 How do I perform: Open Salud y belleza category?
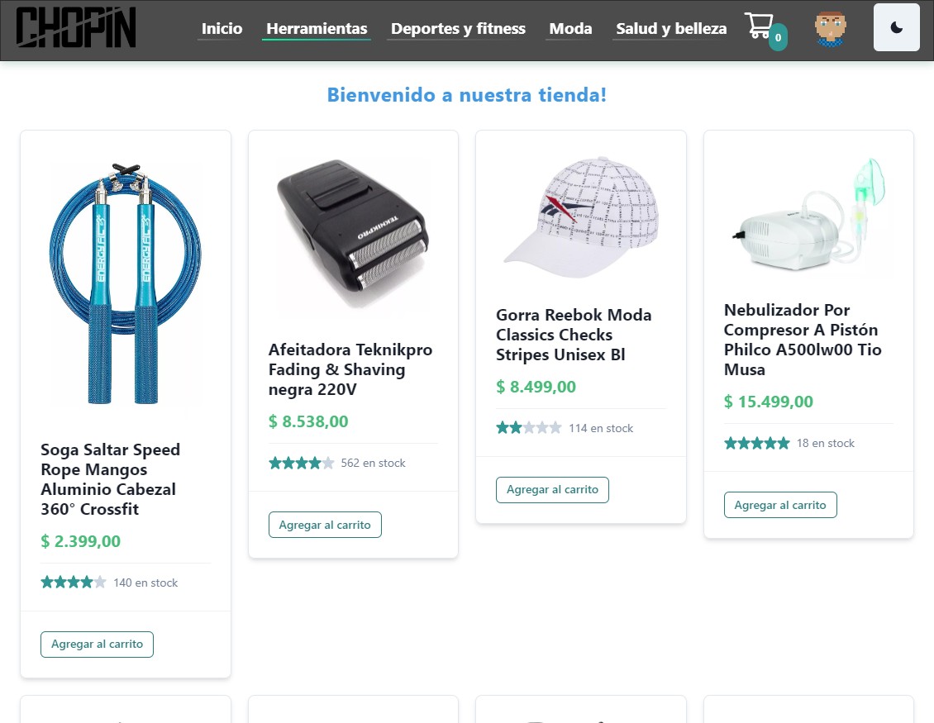pos(671,29)
